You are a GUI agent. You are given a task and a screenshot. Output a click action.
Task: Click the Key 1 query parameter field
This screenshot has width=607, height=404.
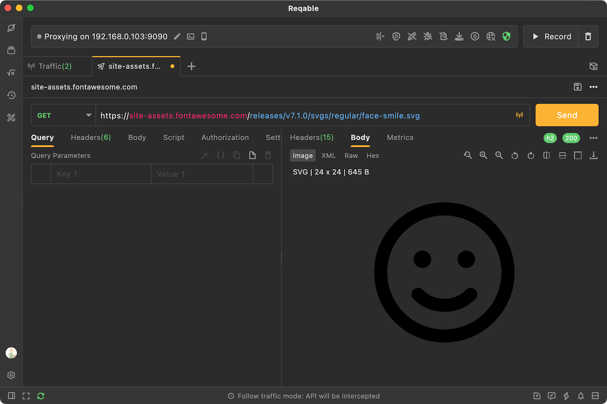[x=101, y=174]
